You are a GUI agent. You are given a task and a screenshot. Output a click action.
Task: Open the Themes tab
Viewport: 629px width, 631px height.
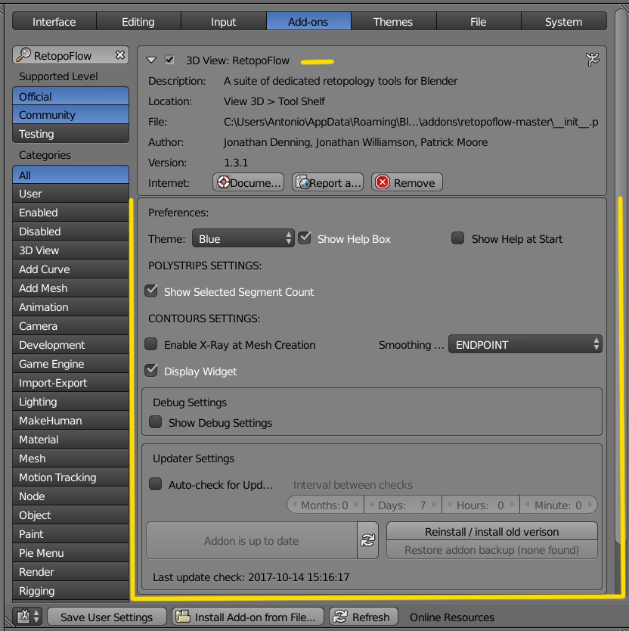pyautogui.click(x=393, y=21)
